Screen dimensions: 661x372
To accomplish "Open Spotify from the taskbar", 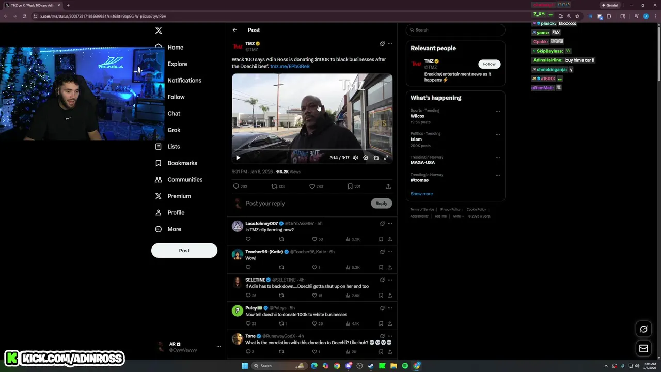I will tap(405, 366).
